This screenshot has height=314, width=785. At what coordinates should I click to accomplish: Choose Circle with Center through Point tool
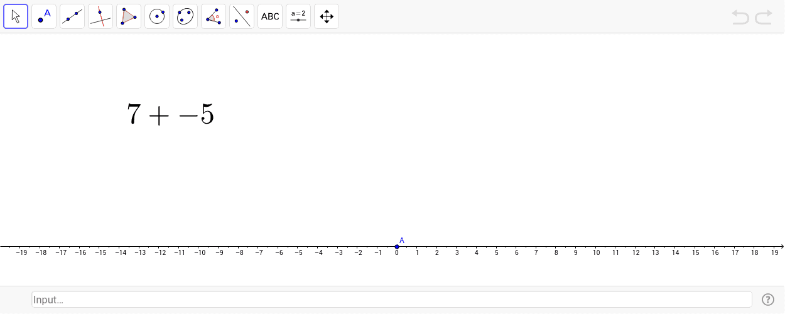[x=157, y=16]
